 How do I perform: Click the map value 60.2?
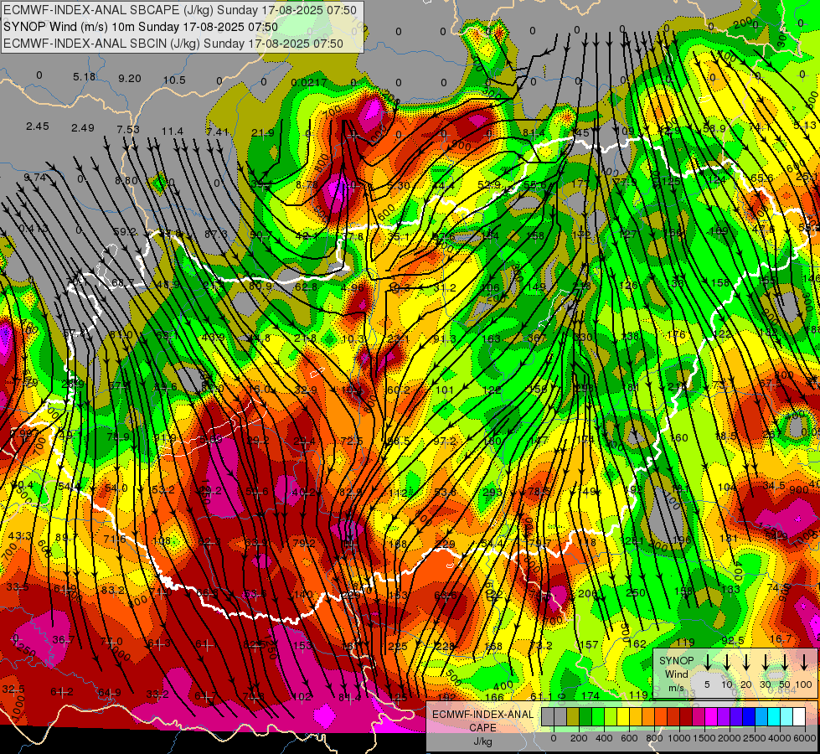click(x=399, y=390)
